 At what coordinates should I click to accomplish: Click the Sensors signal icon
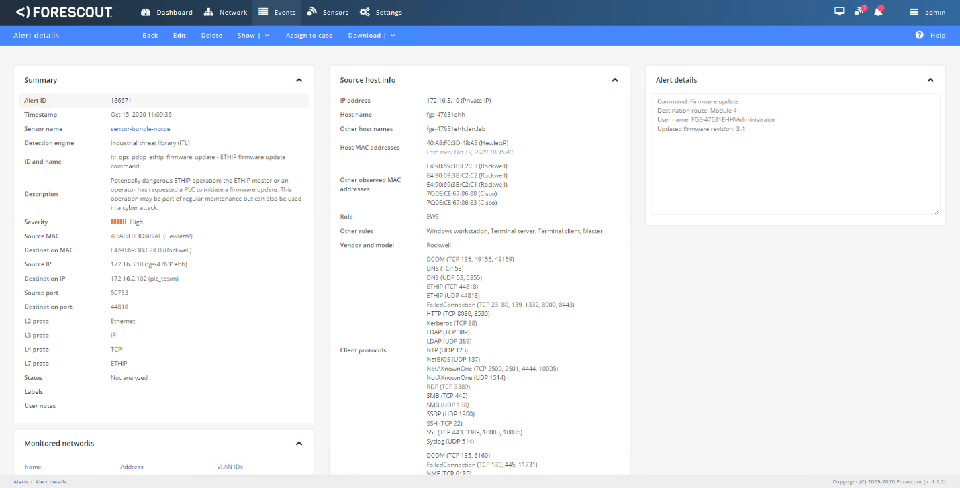(311, 12)
